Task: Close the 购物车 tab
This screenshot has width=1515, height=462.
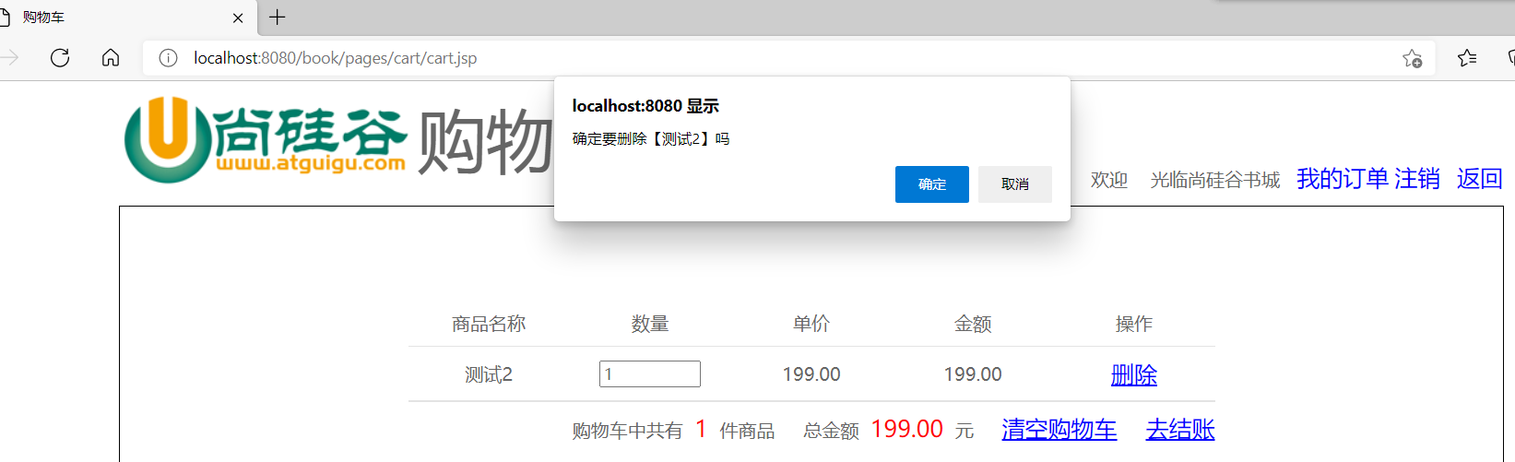Action: point(238,18)
